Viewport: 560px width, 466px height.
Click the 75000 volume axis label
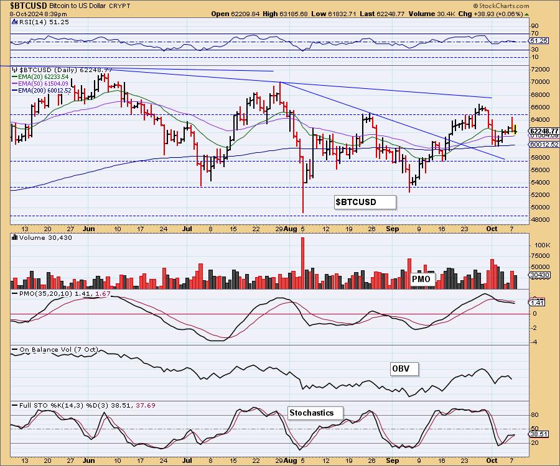click(x=540, y=255)
